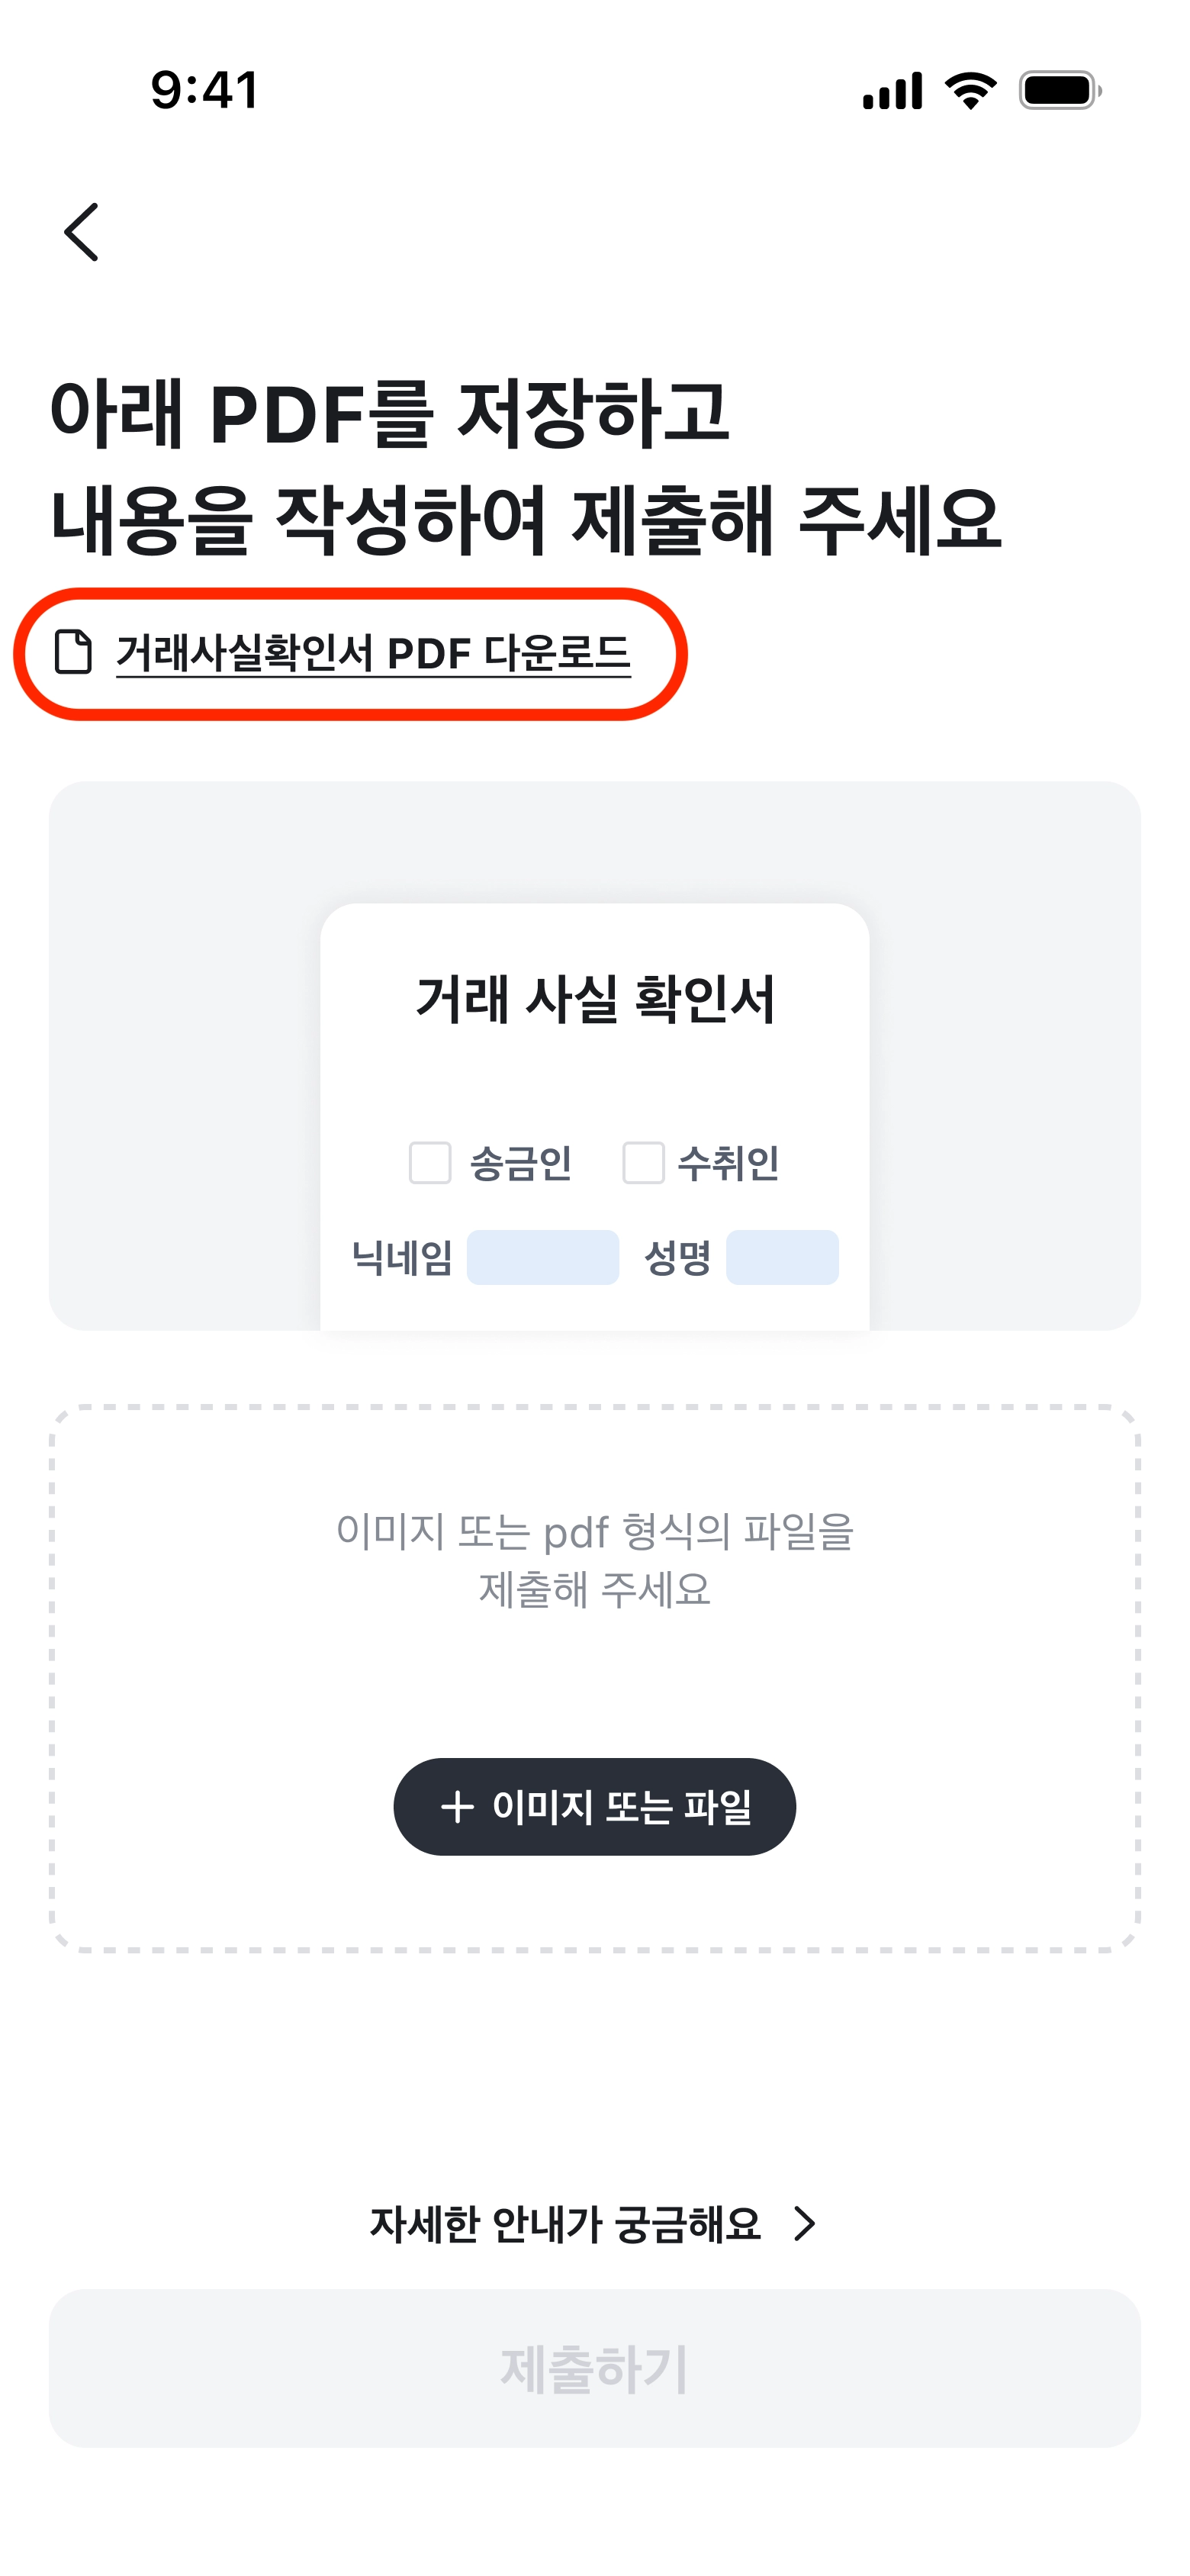Tap the heading 아래 PDF를 저장하고
Viewport: 1190px width, 2576px height.
pos(390,412)
